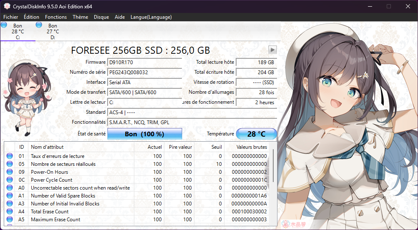Close the CrystalDiskInfo window
The height and width of the screenshot is (230, 418).
[408, 6]
